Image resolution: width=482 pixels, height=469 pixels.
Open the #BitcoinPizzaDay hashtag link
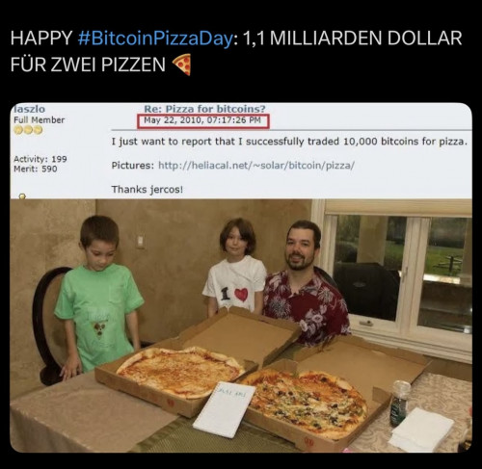click(155, 38)
